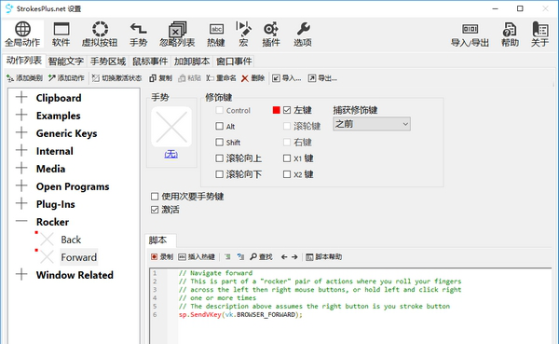Open 脚本帮助 script help
559x357 pixels.
(323, 256)
